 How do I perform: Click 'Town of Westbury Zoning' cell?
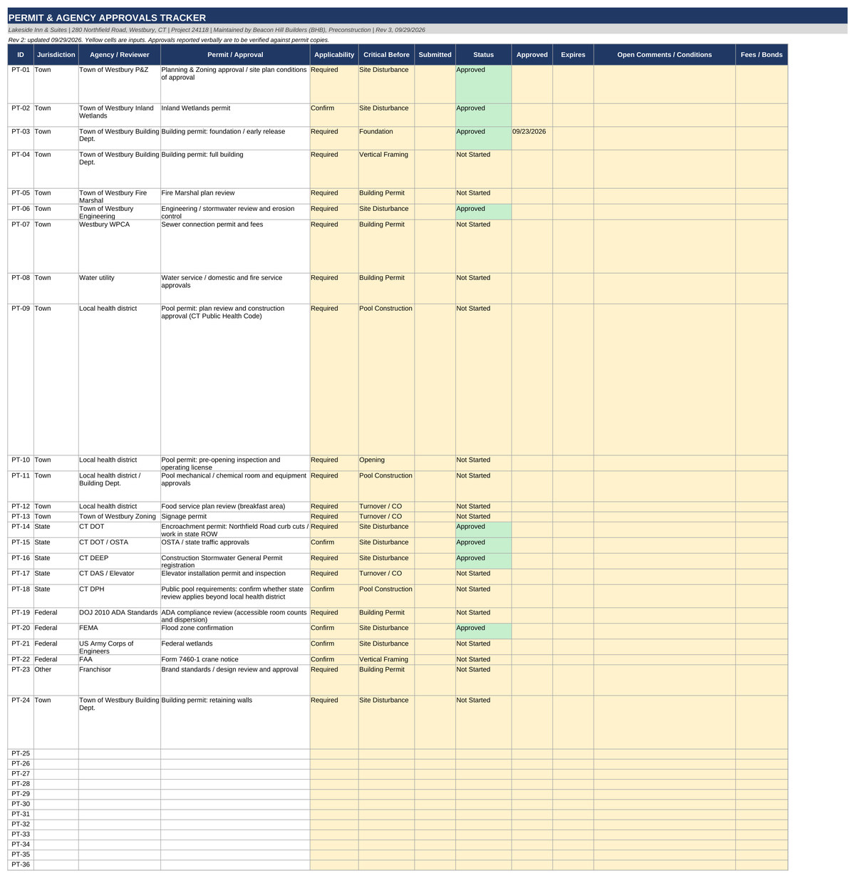pos(120,516)
